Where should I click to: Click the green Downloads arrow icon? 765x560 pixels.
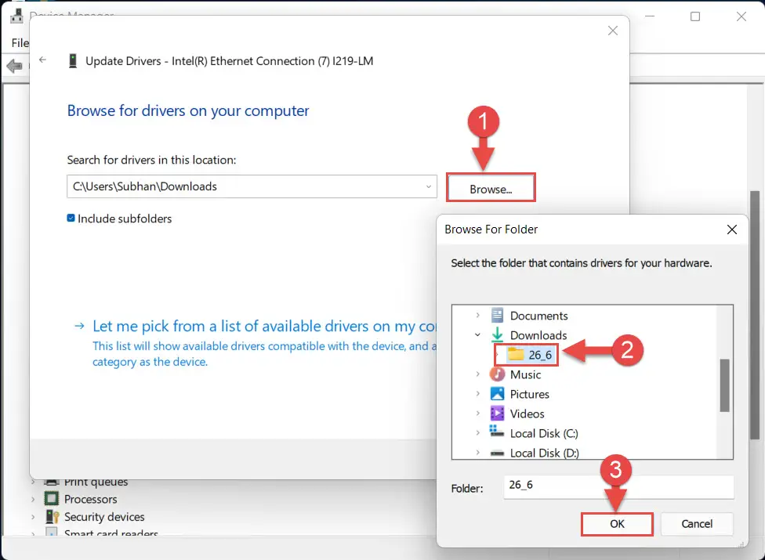497,335
